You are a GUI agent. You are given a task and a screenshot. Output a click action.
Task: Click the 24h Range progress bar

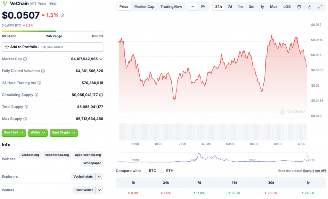coord(53,31)
